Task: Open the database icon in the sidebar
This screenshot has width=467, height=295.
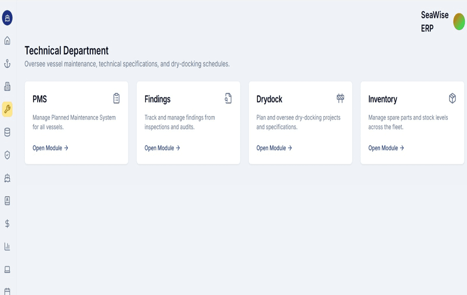Action: [7, 132]
